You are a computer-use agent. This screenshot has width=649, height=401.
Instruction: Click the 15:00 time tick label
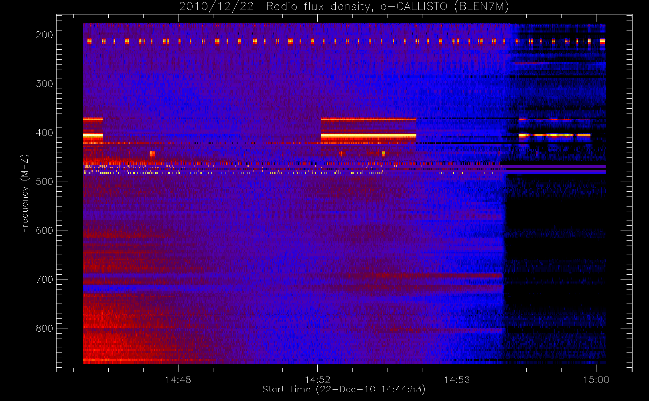pos(596,380)
